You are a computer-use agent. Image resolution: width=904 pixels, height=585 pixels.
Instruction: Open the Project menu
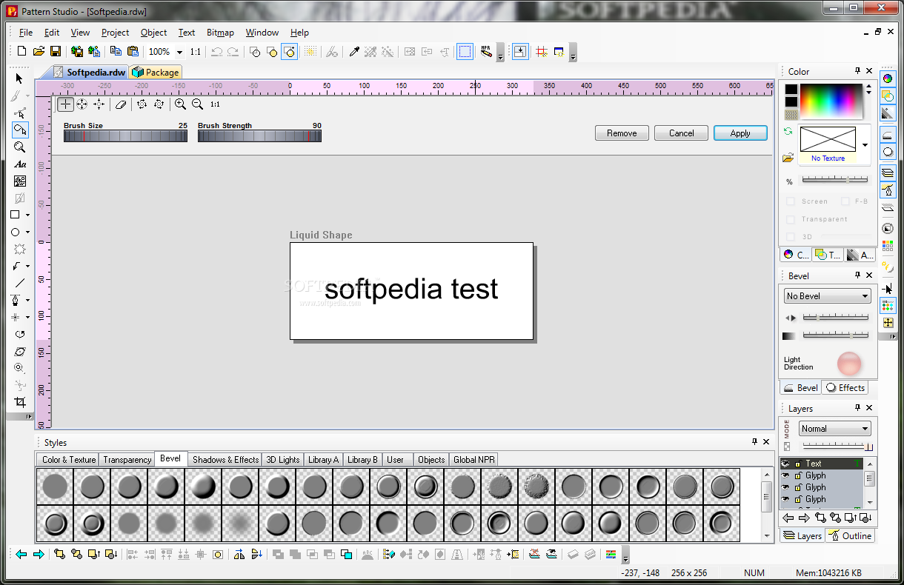116,33
